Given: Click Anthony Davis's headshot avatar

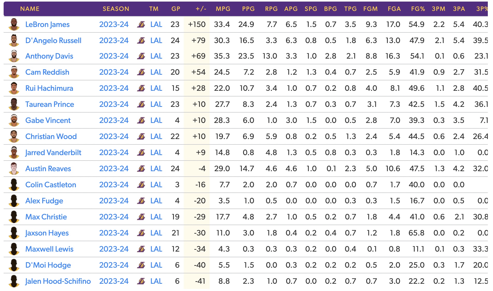Looking at the screenshot, I should pos(14,56).
